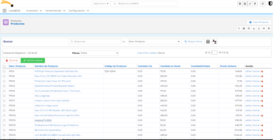This screenshot has height=140, width=274.
Task: Click the Buscar por search input field
Action: [95, 42]
